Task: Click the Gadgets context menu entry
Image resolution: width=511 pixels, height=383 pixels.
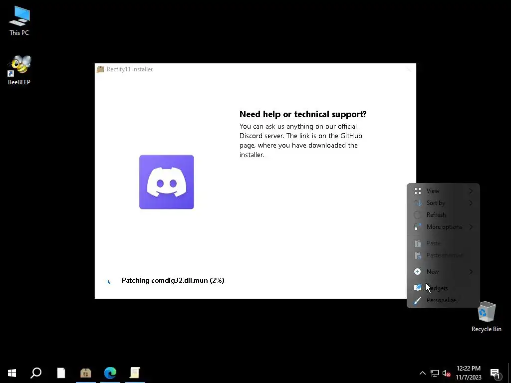Action: click(x=443, y=288)
